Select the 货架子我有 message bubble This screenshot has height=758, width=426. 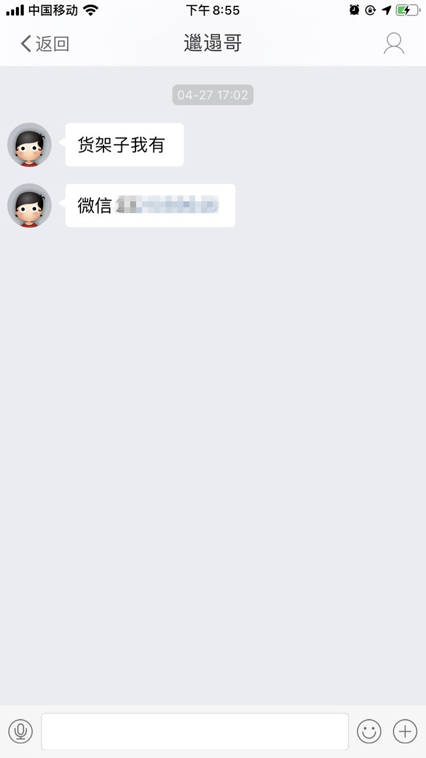pos(124,144)
